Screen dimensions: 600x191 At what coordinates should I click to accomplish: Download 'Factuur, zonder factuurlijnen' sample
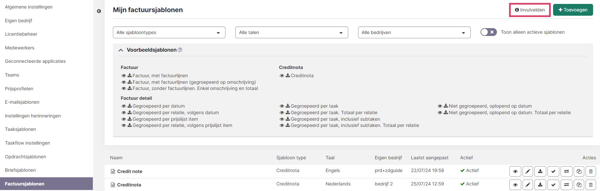(130, 88)
